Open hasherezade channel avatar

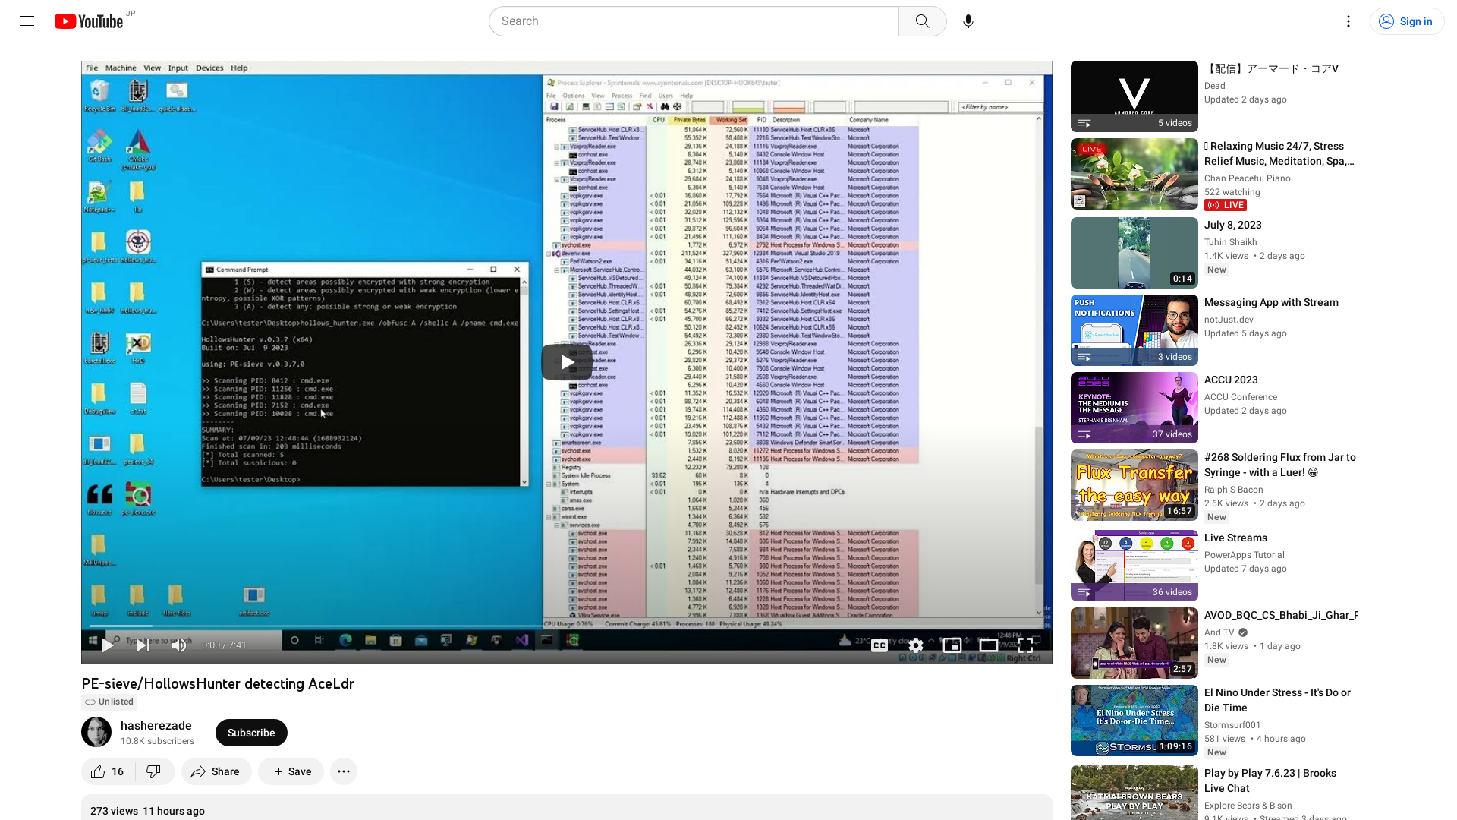(96, 733)
